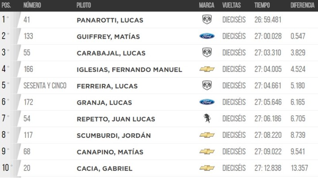The height and width of the screenshot is (178, 318).
Task: Click the Chevrolet logo in Iglesias's row
Action: [x=207, y=69]
